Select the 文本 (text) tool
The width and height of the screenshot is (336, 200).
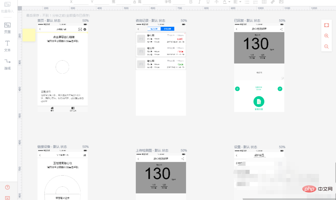click(x=7, y=46)
